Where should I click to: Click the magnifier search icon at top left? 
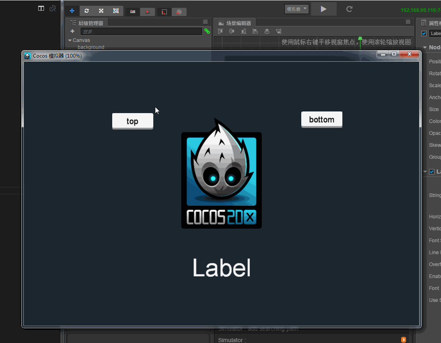(x=53, y=9)
